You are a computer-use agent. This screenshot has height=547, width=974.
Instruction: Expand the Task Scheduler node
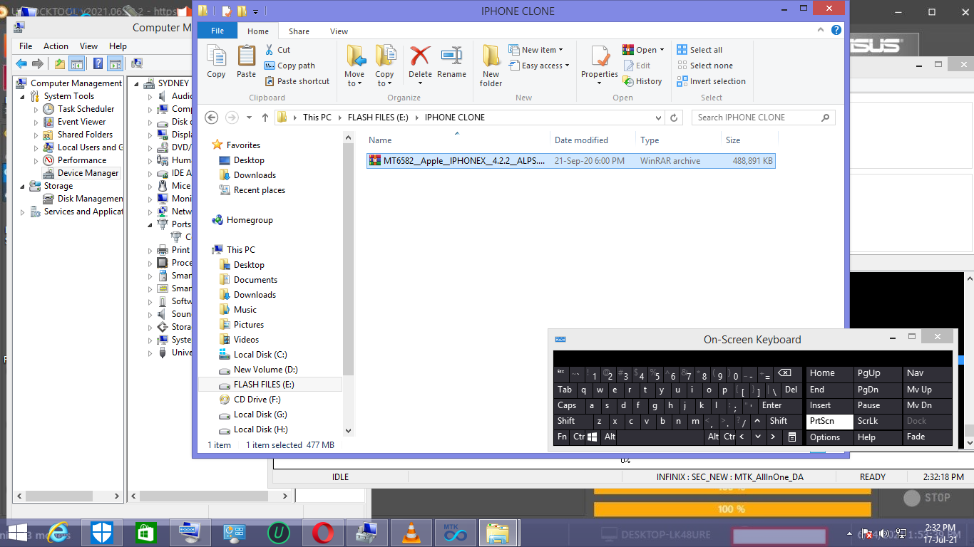click(36, 109)
